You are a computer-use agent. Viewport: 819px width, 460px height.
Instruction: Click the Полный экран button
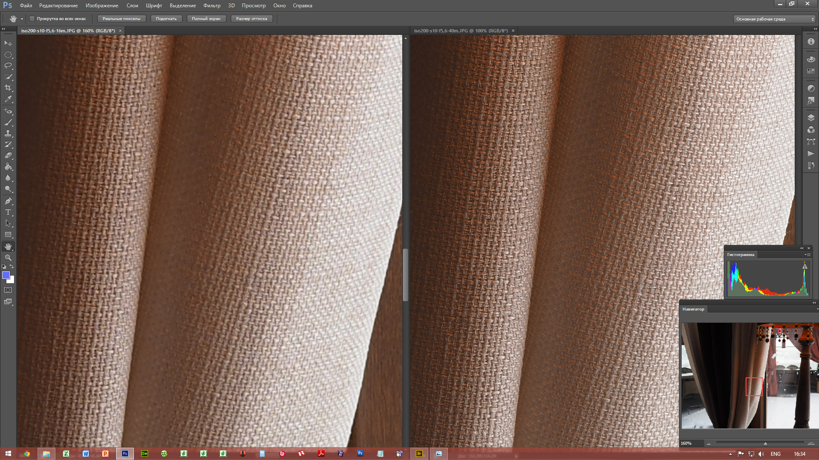206,19
